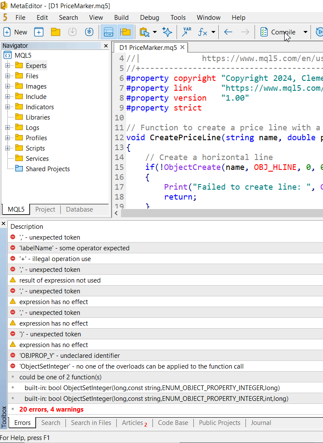Screen dimensions: 323x443
Task: Open the Build menu
Action: tap(121, 18)
